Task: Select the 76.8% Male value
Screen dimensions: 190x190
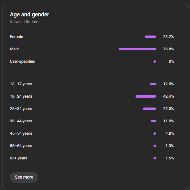Action: (169, 49)
